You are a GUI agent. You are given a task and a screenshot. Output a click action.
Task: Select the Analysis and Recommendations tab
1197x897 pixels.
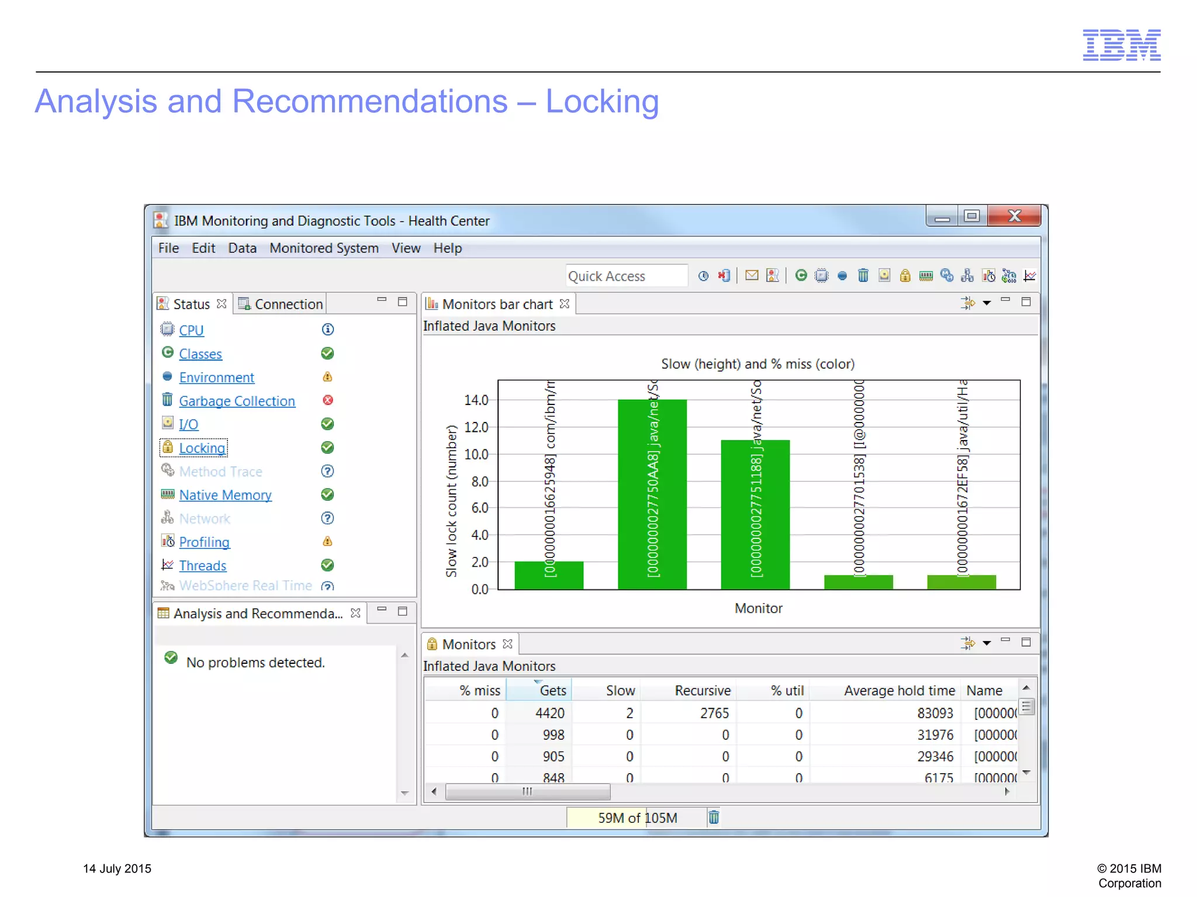tap(258, 613)
